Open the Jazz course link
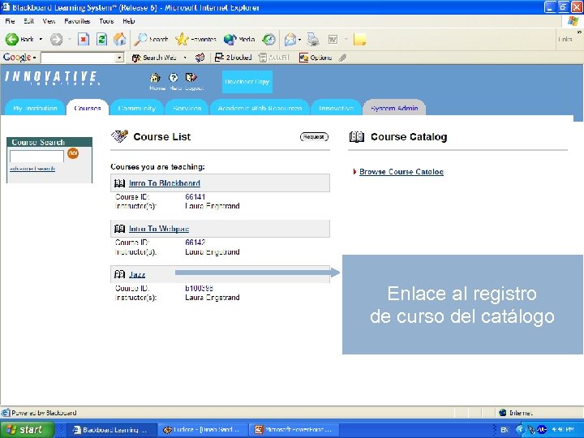The width and height of the screenshot is (584, 438). pos(137,274)
